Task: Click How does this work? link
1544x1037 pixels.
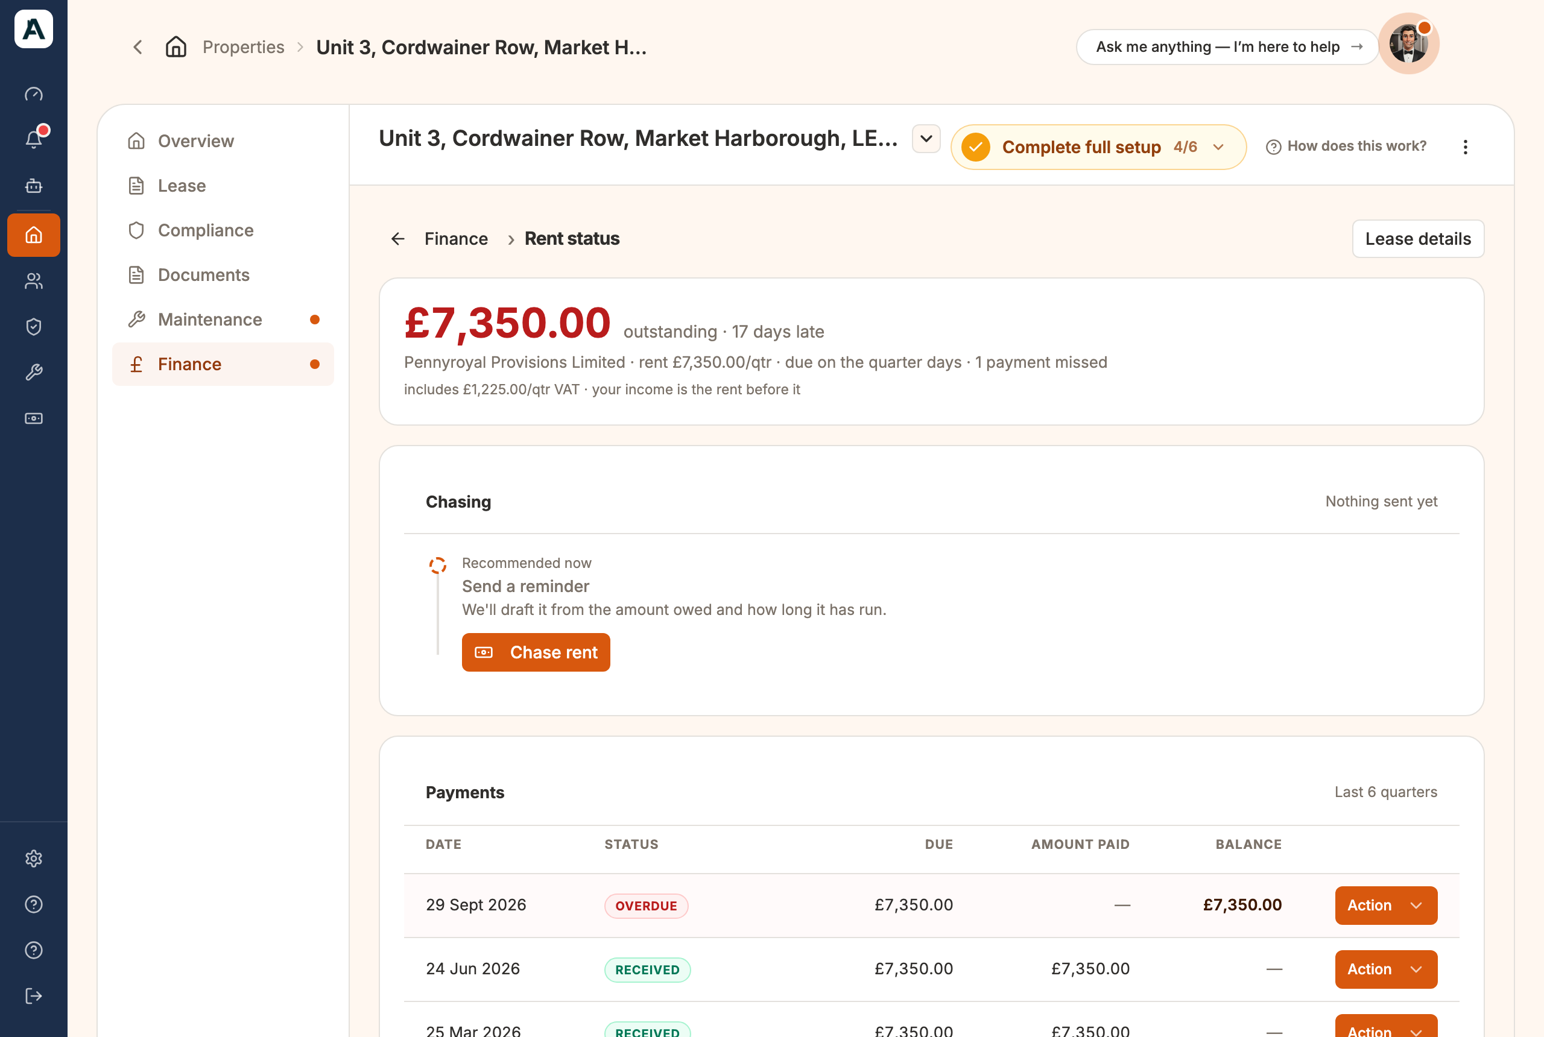Action: [x=1346, y=146]
